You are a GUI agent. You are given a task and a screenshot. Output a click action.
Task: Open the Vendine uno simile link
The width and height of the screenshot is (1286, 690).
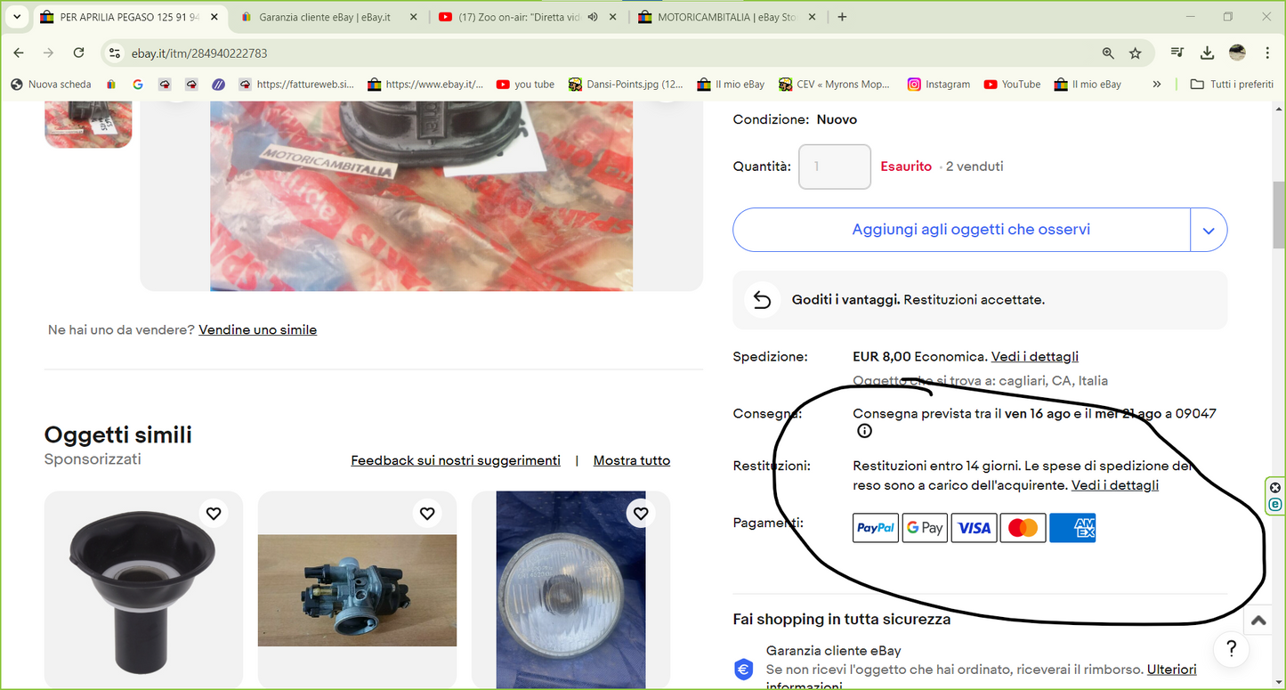click(257, 329)
